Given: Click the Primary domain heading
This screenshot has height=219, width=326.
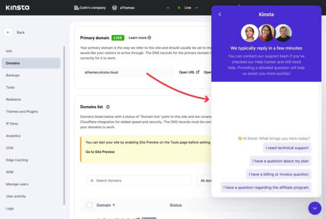Looking at the screenshot, I should coord(94,38).
